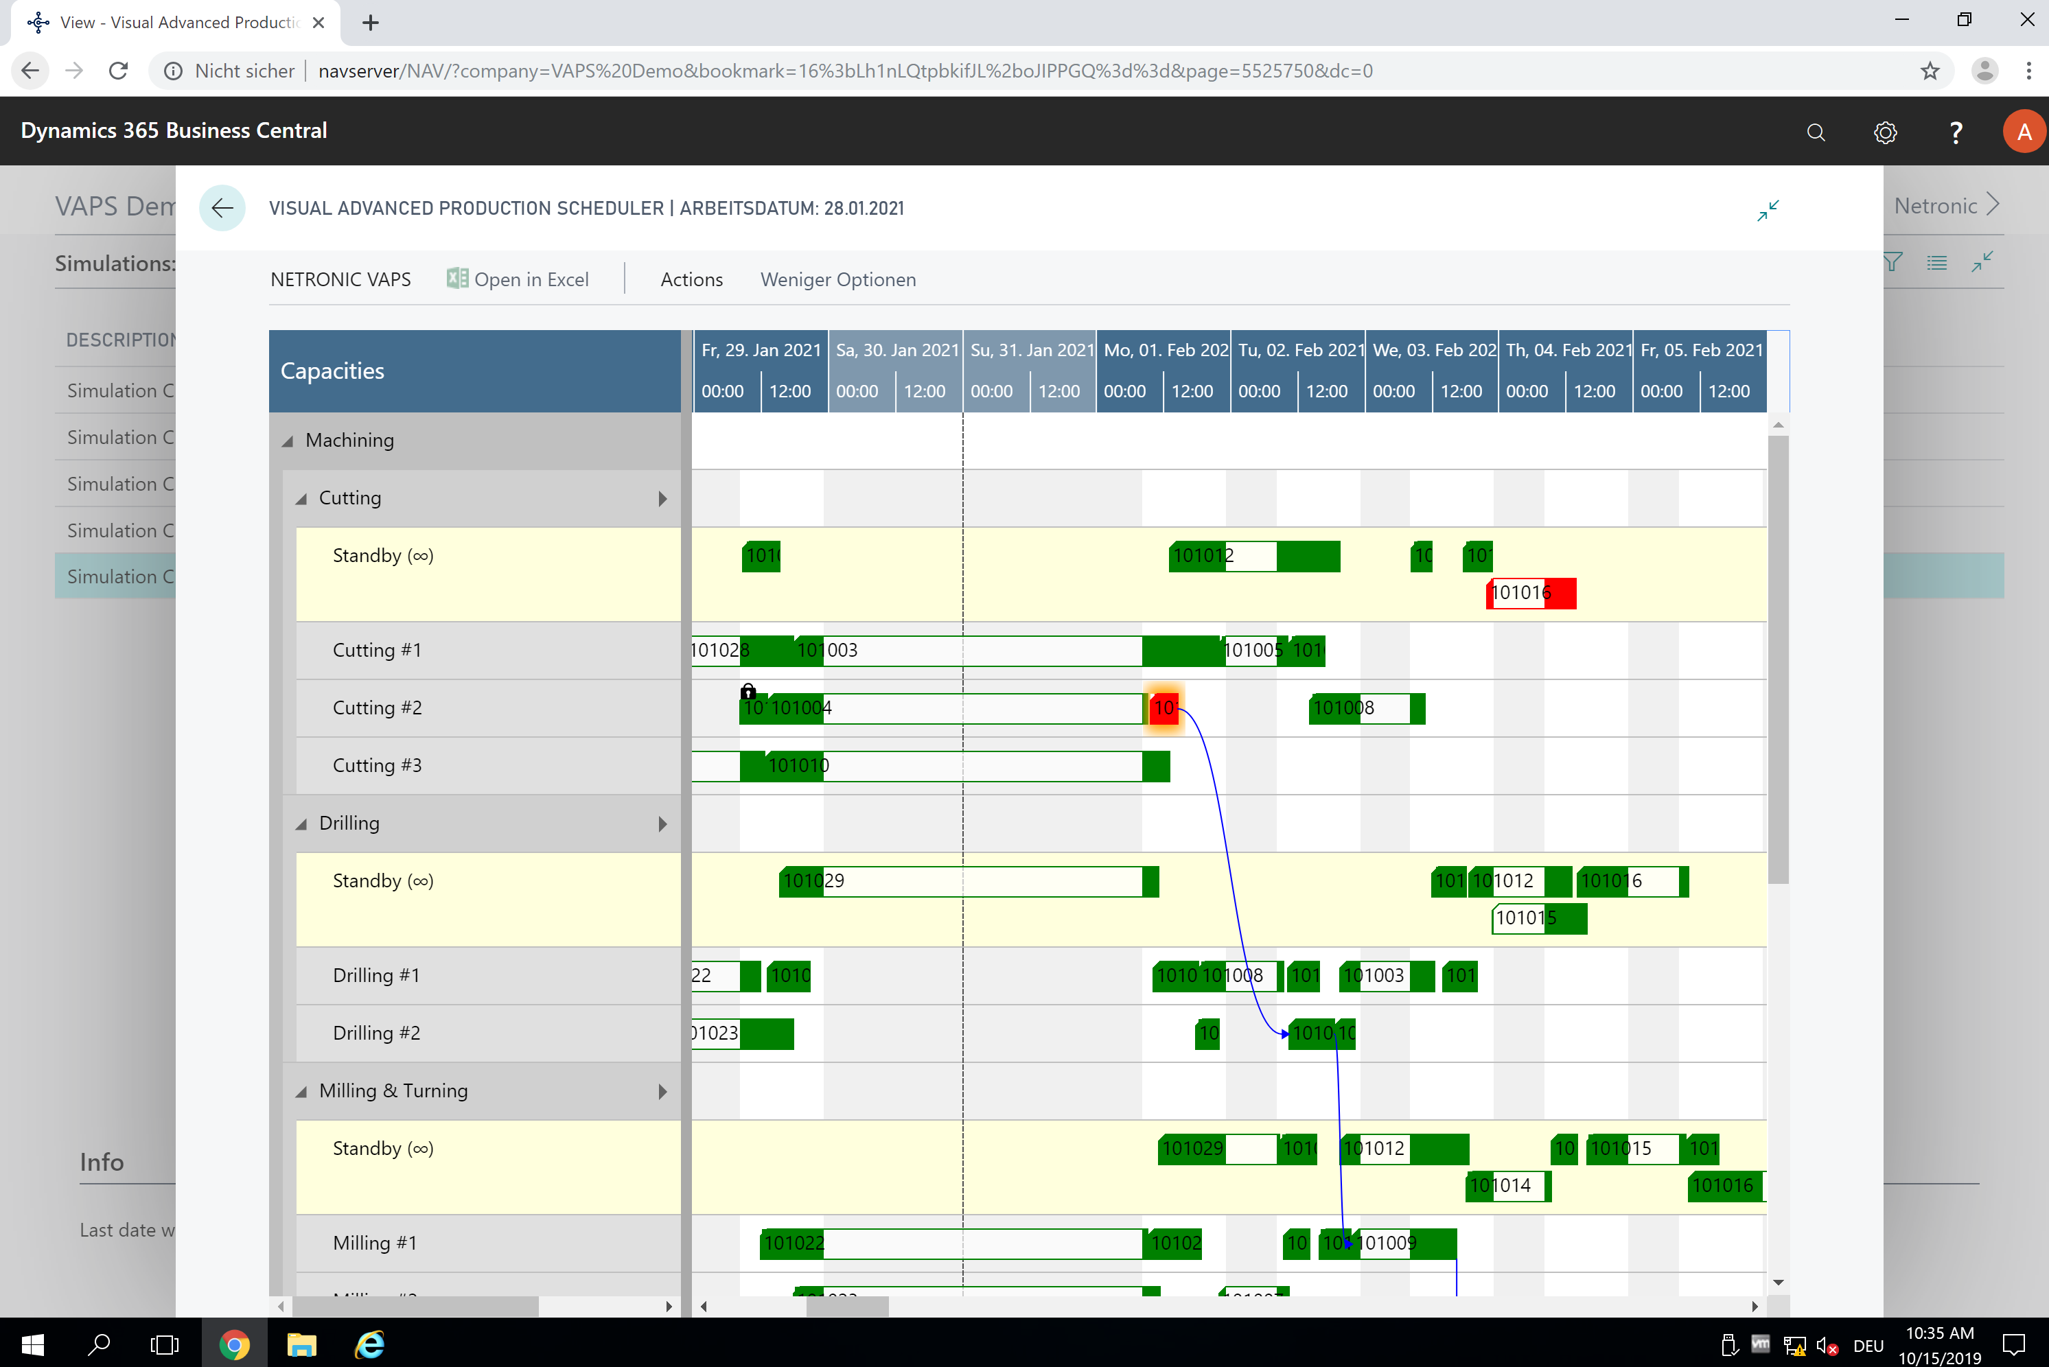Open a new browser tab
Image resolution: width=2049 pixels, height=1367 pixels.
click(x=371, y=23)
